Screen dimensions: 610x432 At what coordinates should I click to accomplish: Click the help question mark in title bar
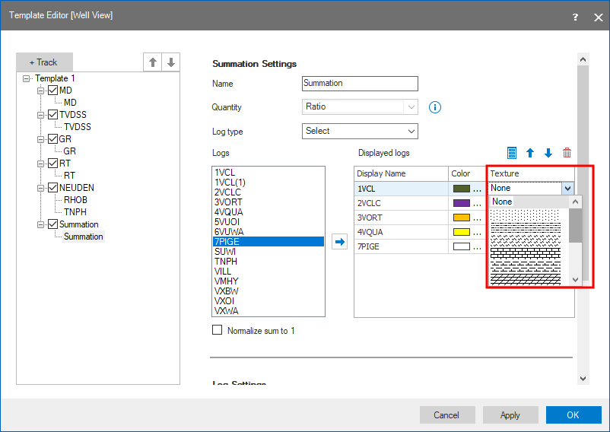(574, 16)
